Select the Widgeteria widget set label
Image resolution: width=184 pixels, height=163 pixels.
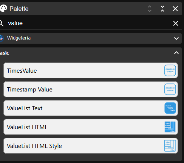(19, 38)
